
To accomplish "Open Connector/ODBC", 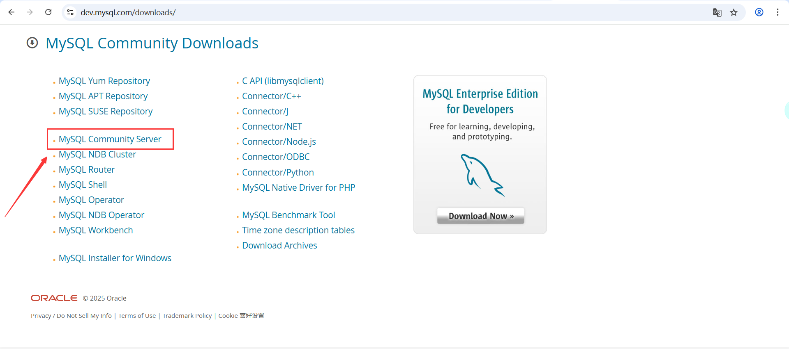I will 276,157.
